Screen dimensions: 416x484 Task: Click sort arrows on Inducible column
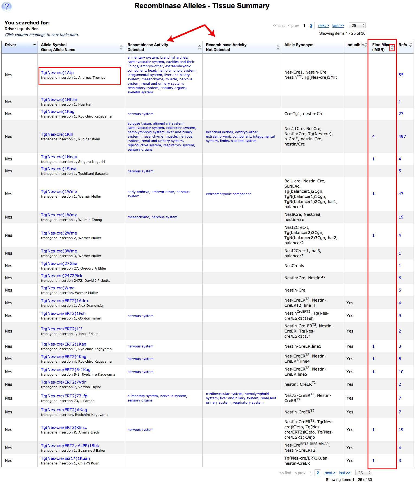coord(366,45)
